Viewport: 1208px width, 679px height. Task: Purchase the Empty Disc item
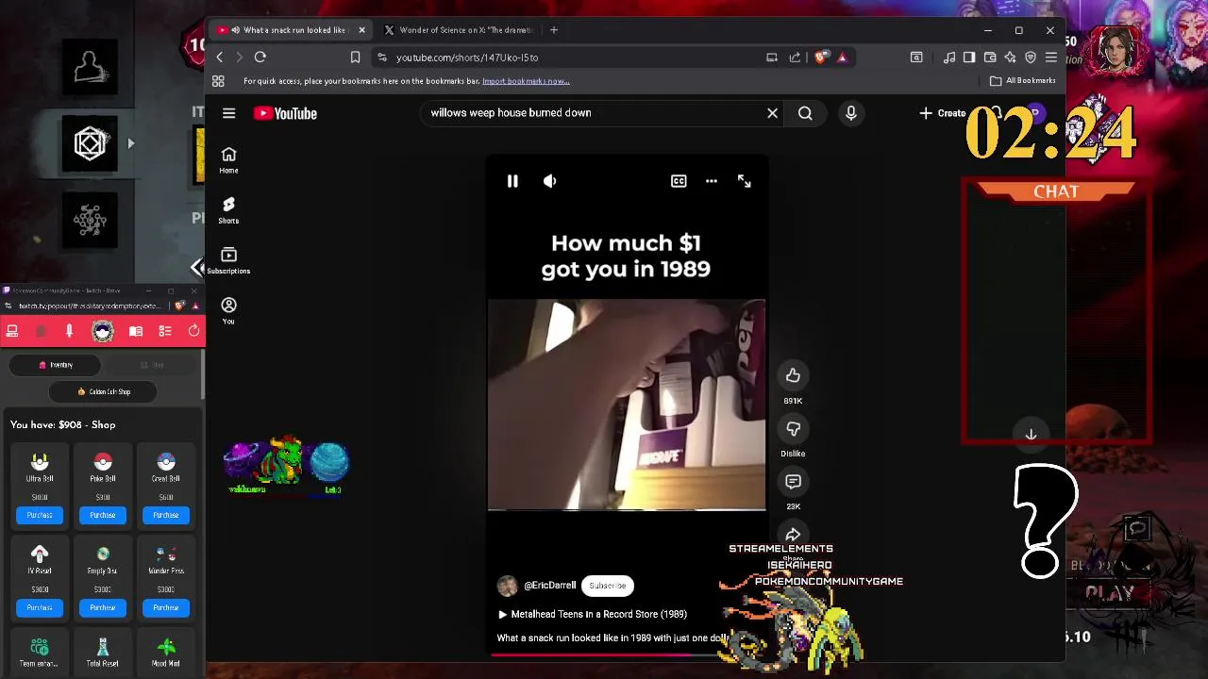pyautogui.click(x=103, y=607)
